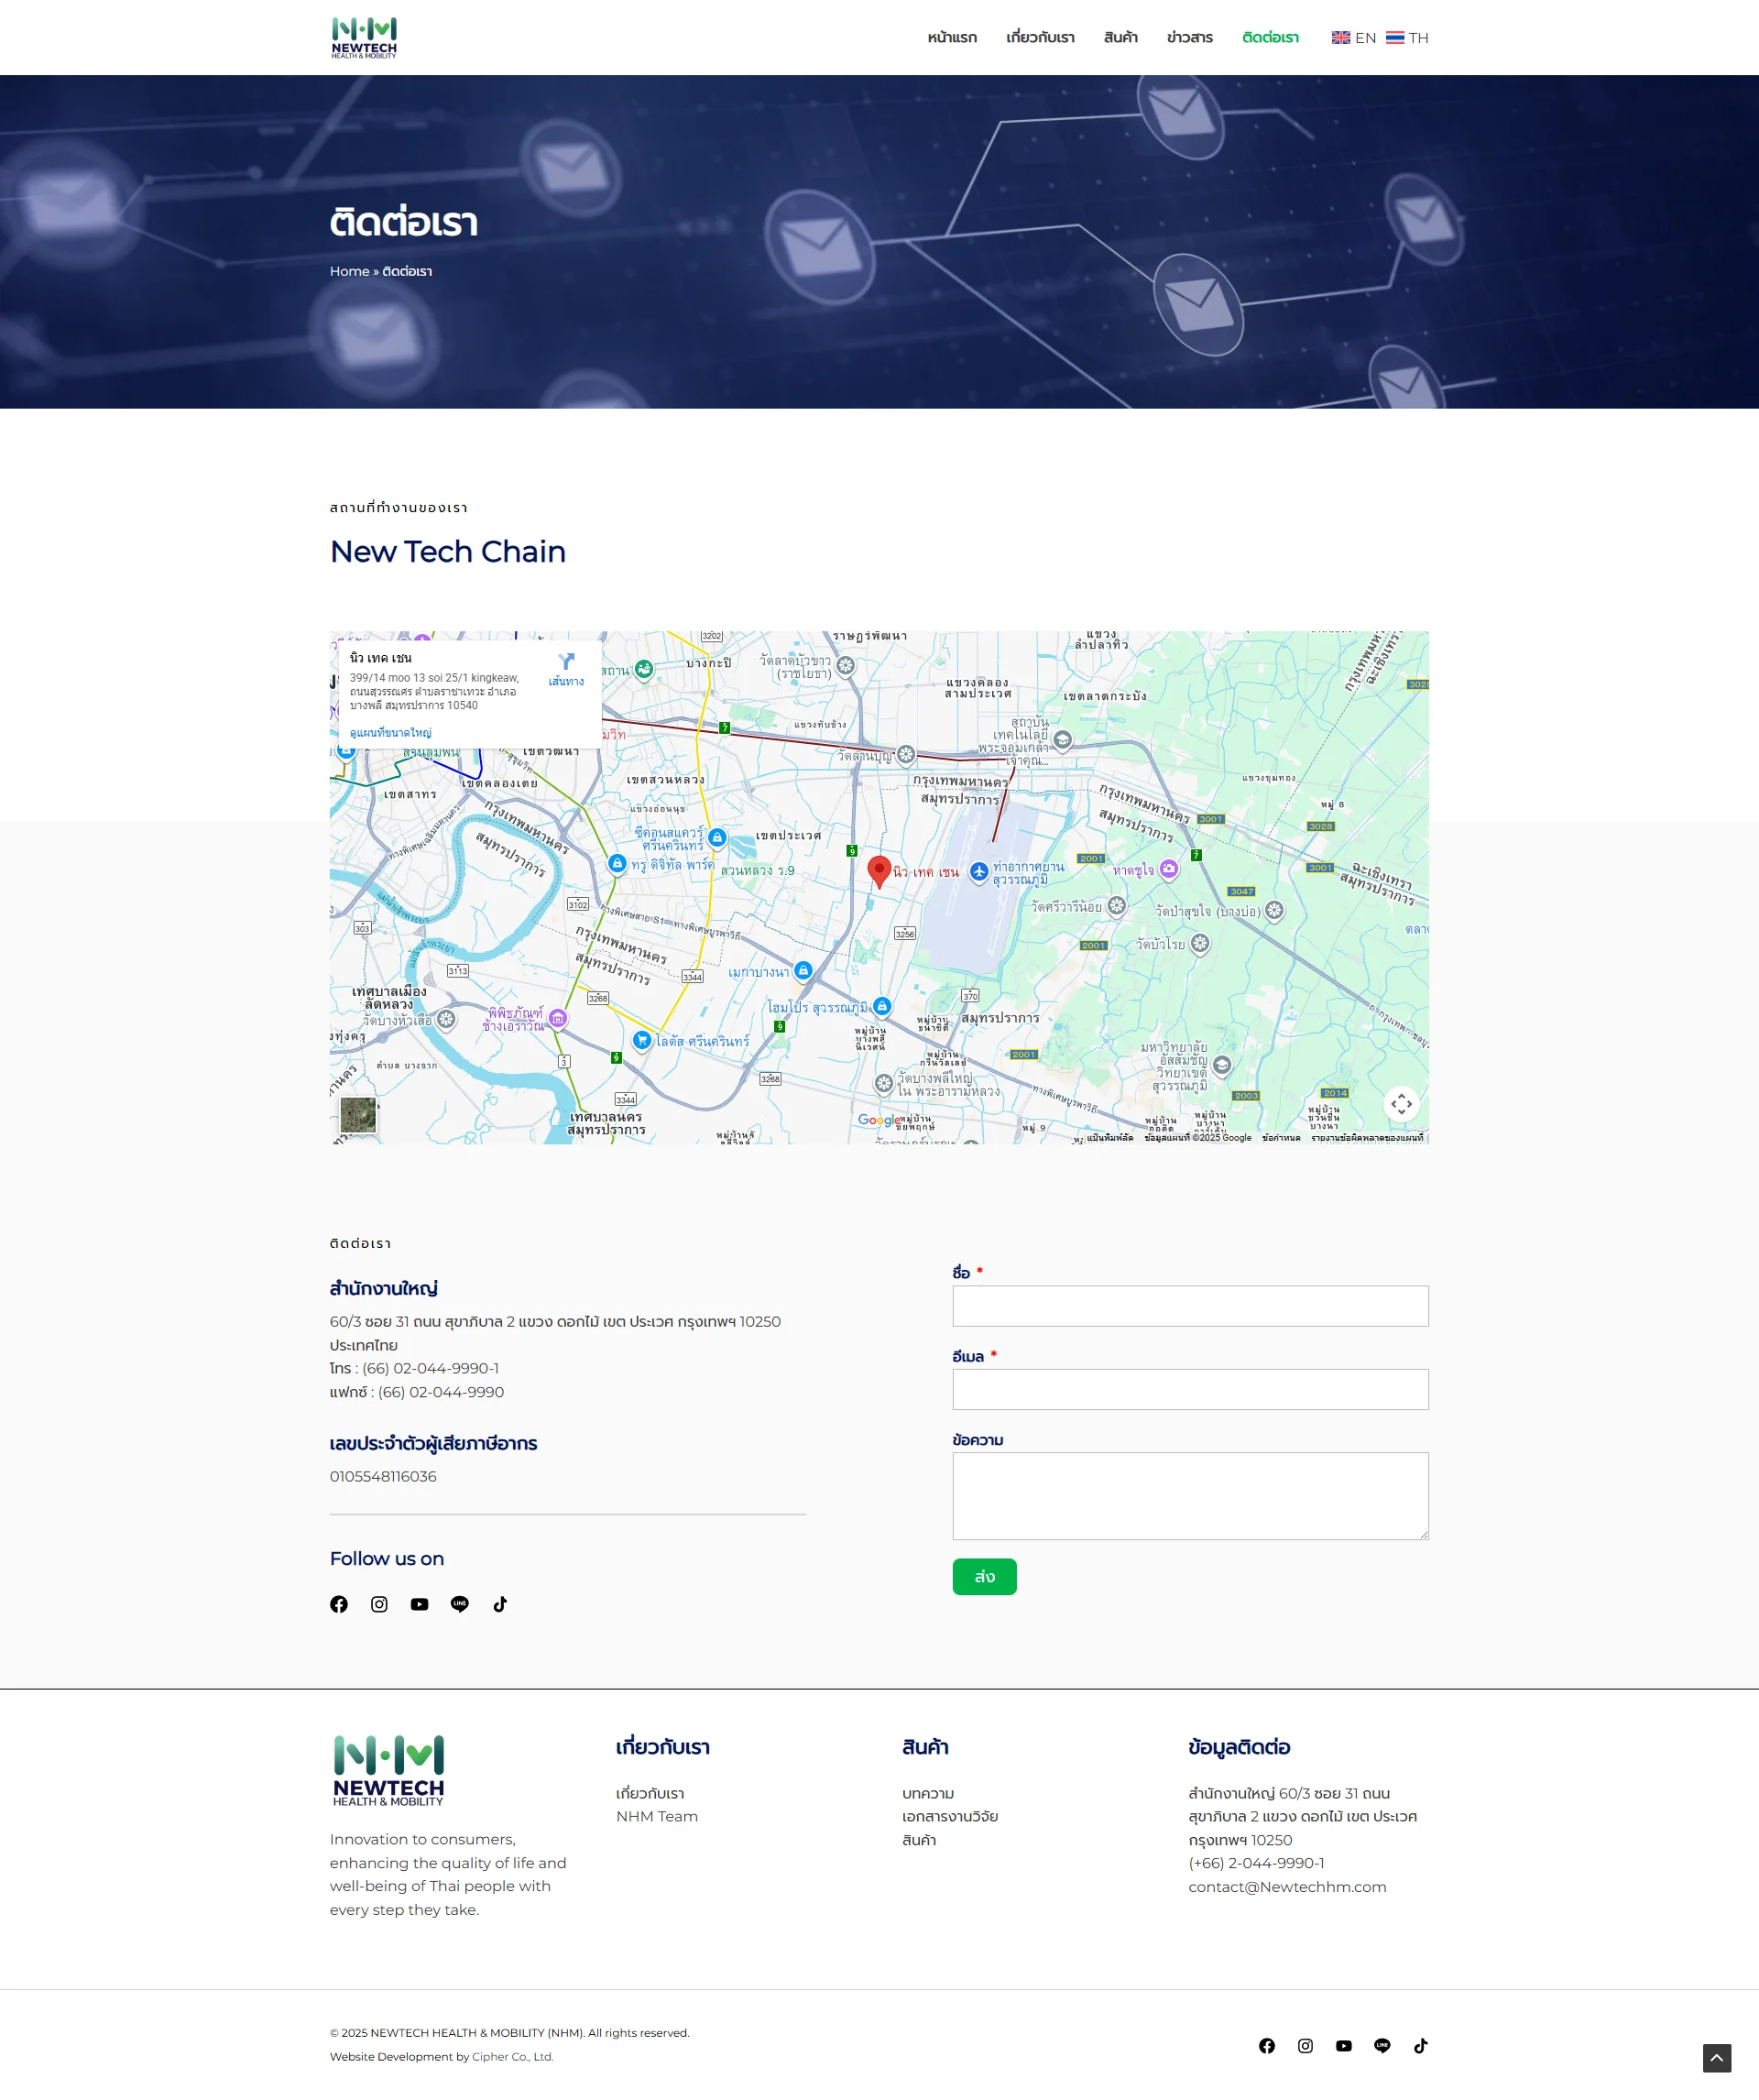Screen dimensions: 1759x2100
Task: Click the Home breadcrumb link
Action: 349,271
